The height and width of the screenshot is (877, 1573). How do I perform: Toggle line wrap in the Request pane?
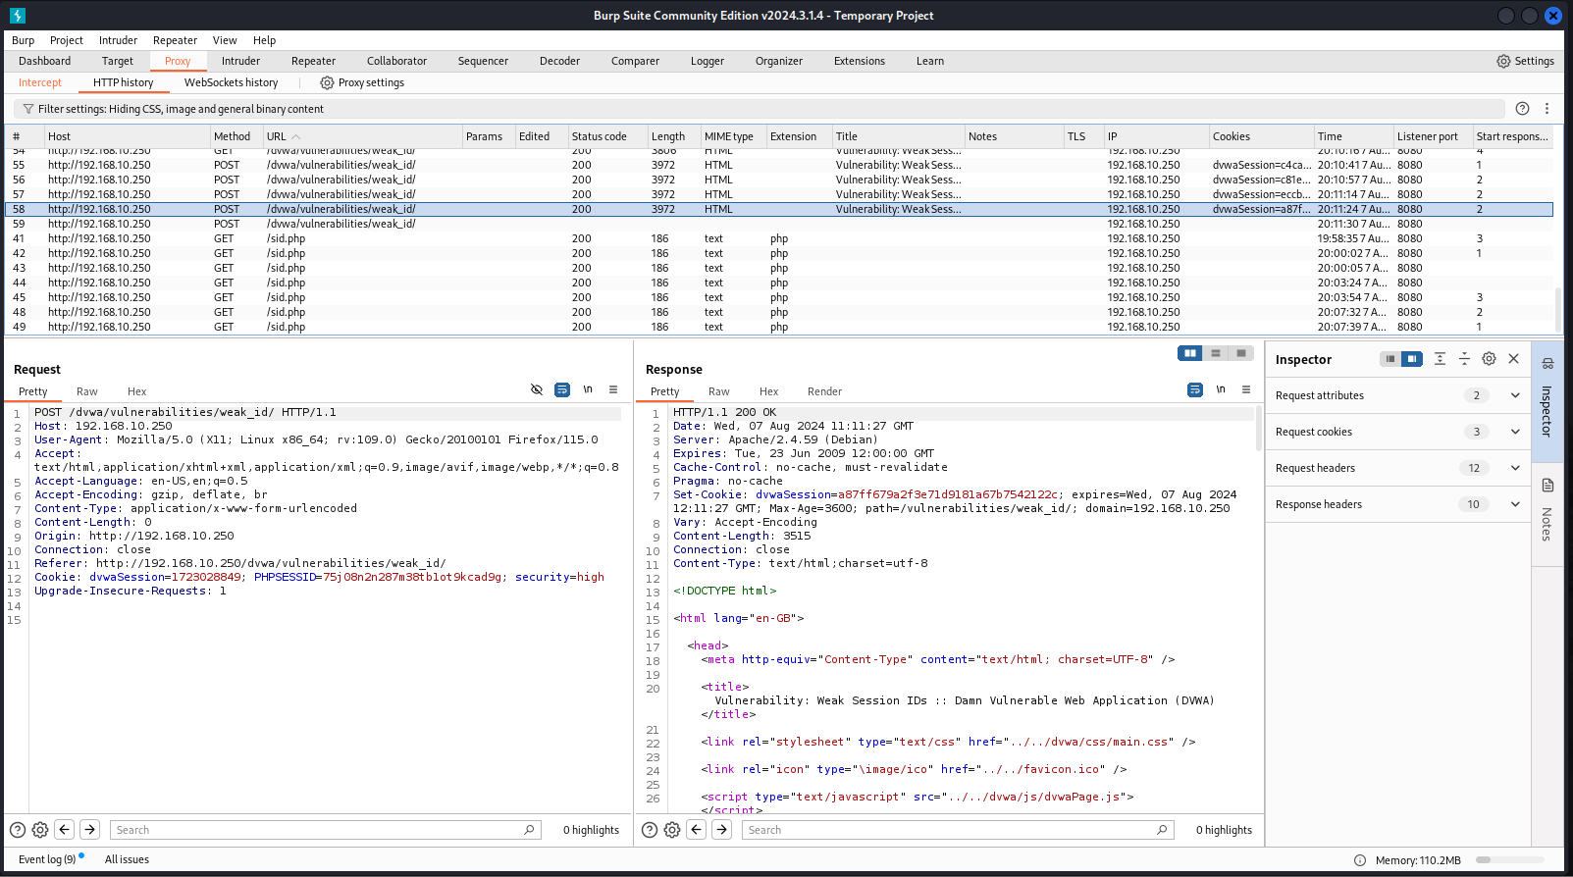point(562,389)
